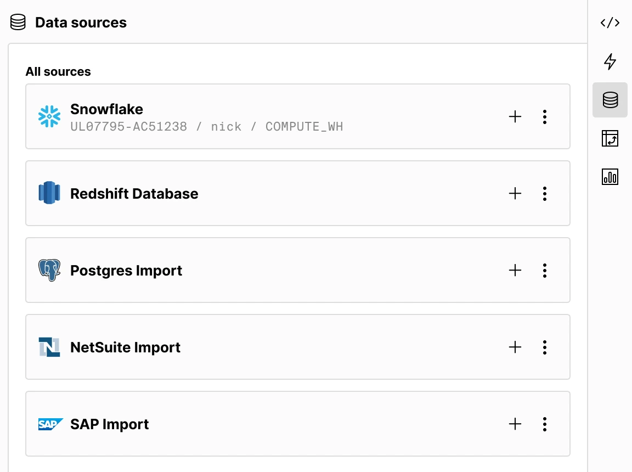
Task: Open the Redshift Database source
Action: (274, 193)
